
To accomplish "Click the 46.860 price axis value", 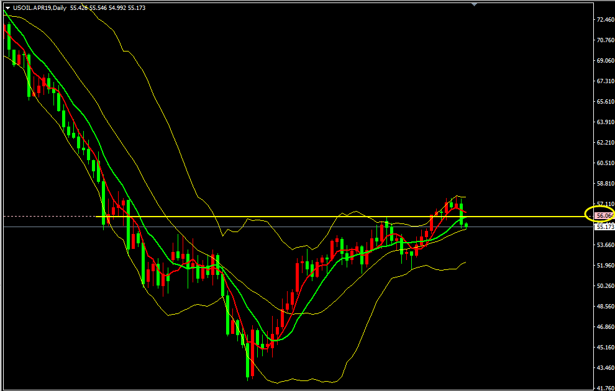I will tap(605, 326).
